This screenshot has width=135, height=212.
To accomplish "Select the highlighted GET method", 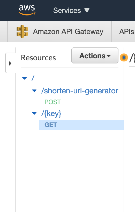I will point(81,125).
